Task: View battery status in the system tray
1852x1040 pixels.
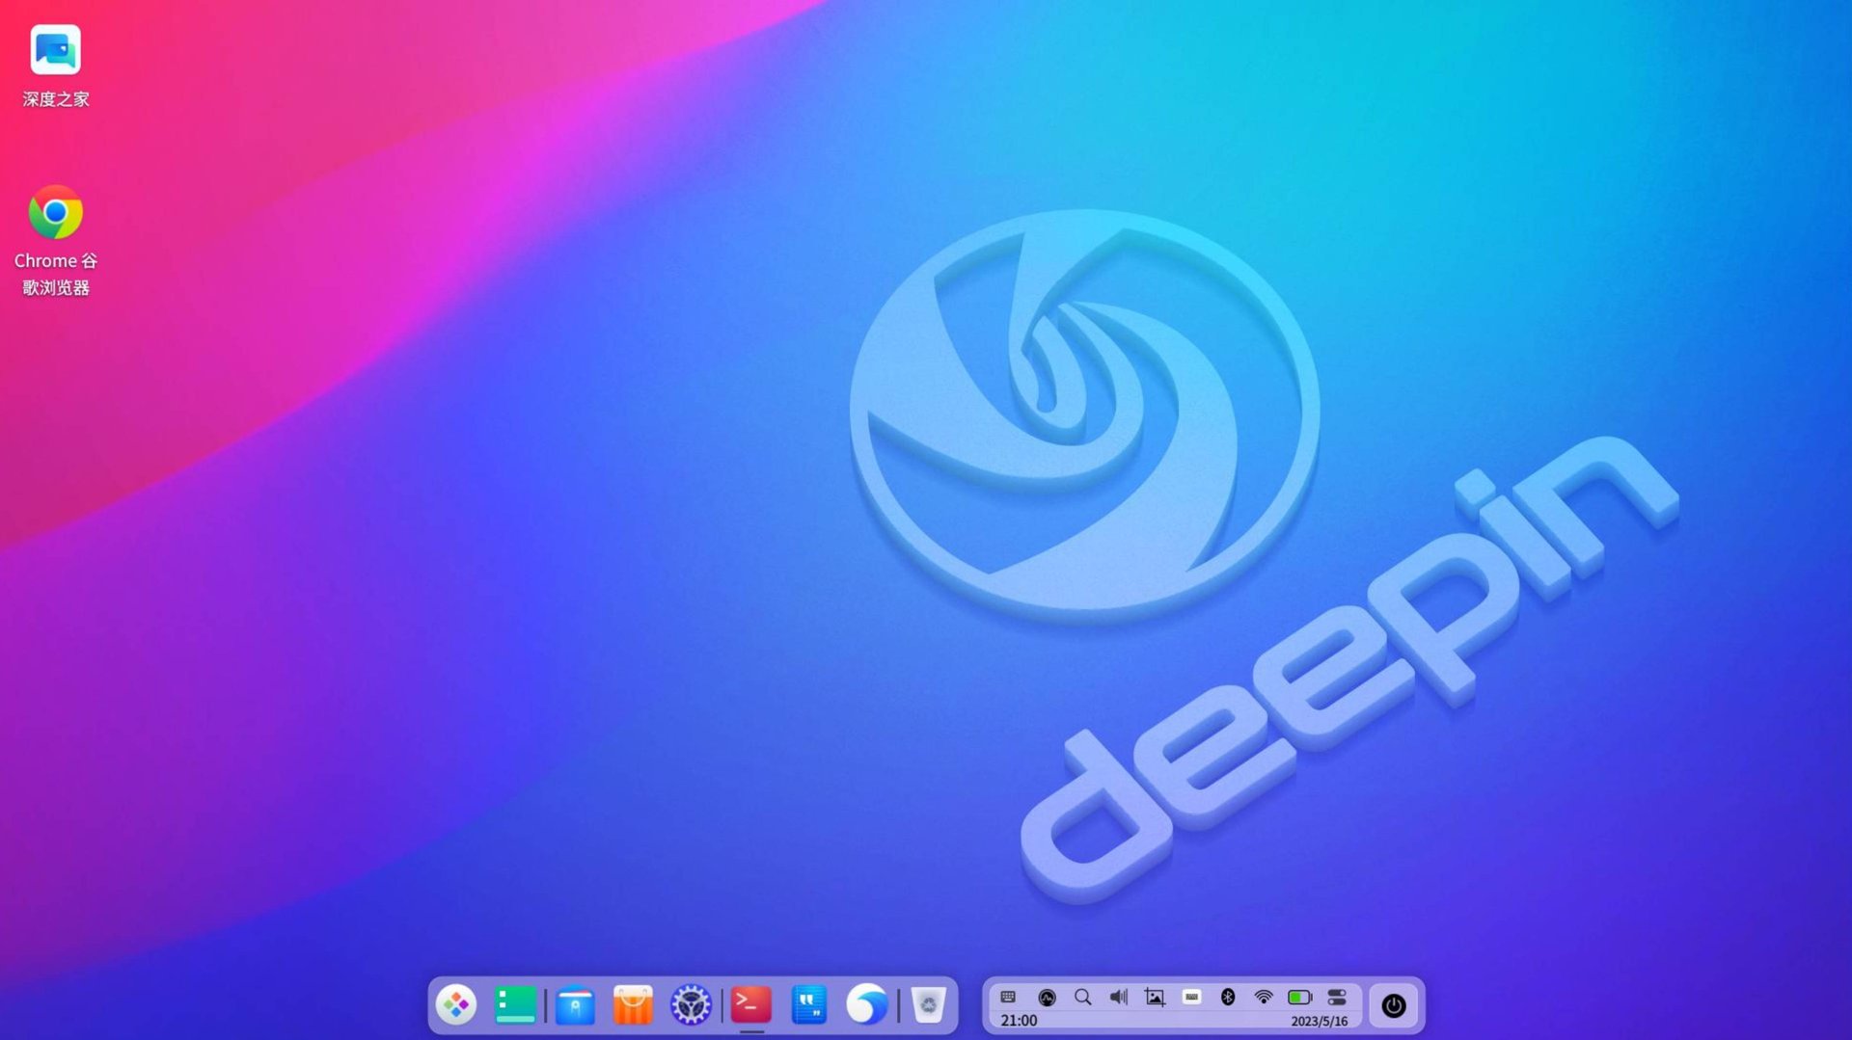Action: pos(1298,997)
